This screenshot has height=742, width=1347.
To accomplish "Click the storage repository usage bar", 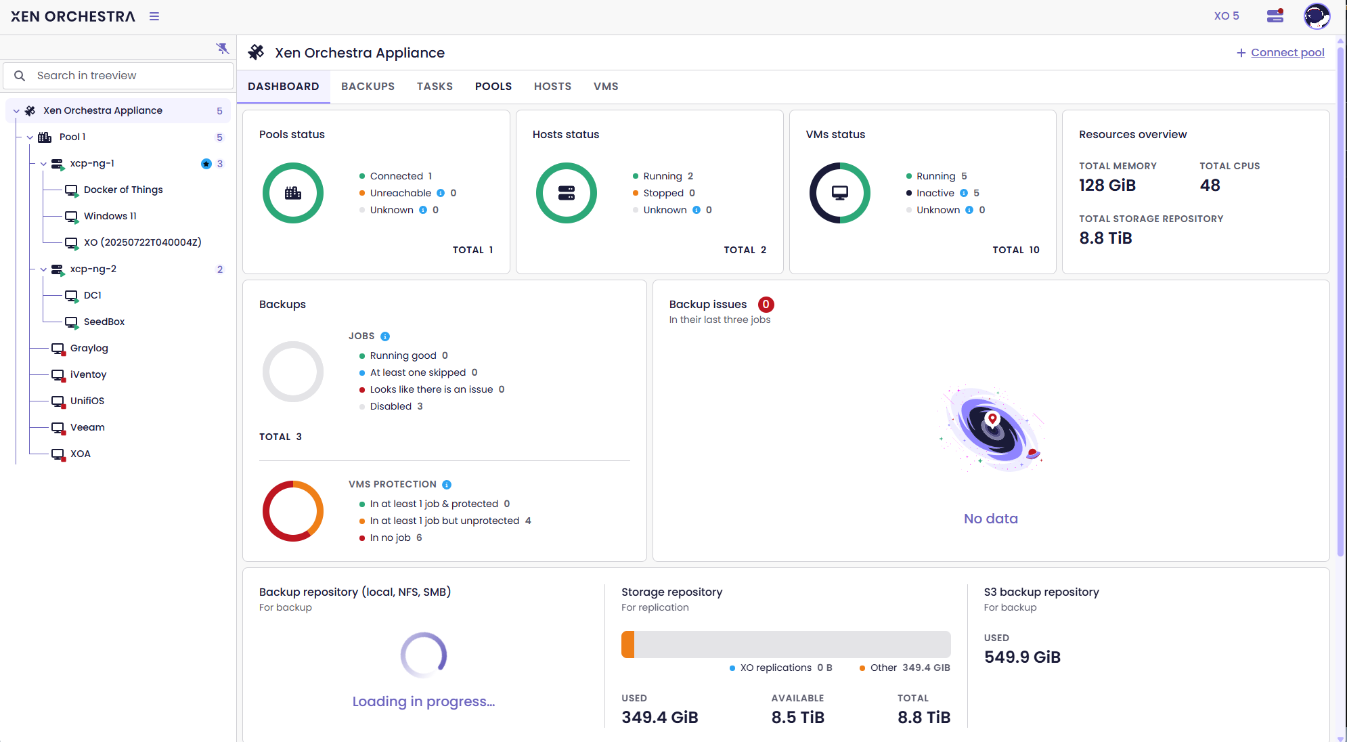I will pos(786,645).
